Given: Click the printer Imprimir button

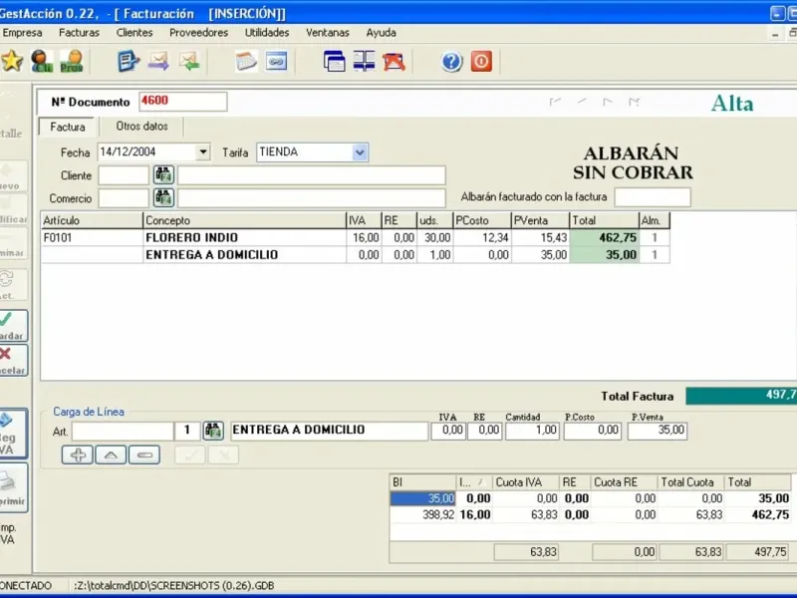Looking at the screenshot, I should tap(13, 488).
